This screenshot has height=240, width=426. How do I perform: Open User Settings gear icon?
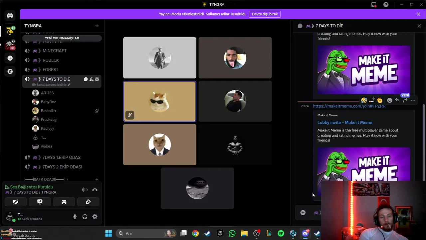click(x=95, y=217)
